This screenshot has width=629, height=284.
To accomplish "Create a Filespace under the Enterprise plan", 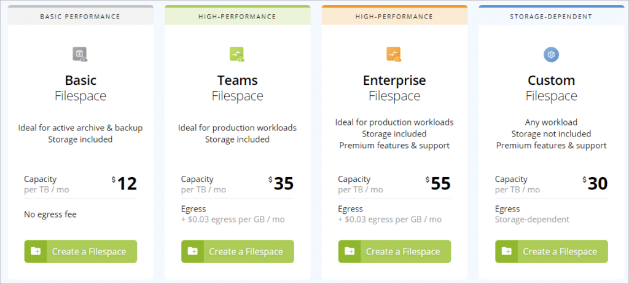I will pos(394,251).
